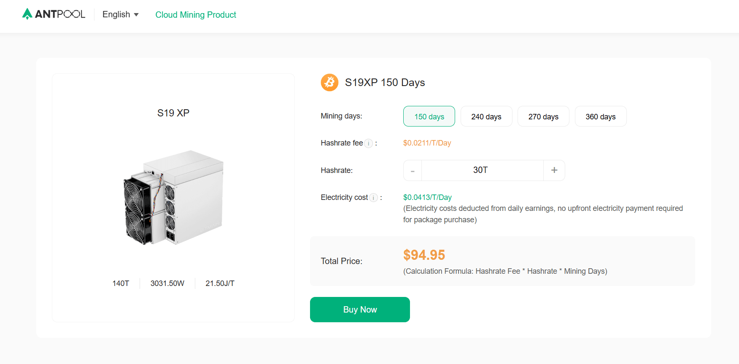Increase hashrate with the plus button
739x364 pixels.
click(554, 170)
